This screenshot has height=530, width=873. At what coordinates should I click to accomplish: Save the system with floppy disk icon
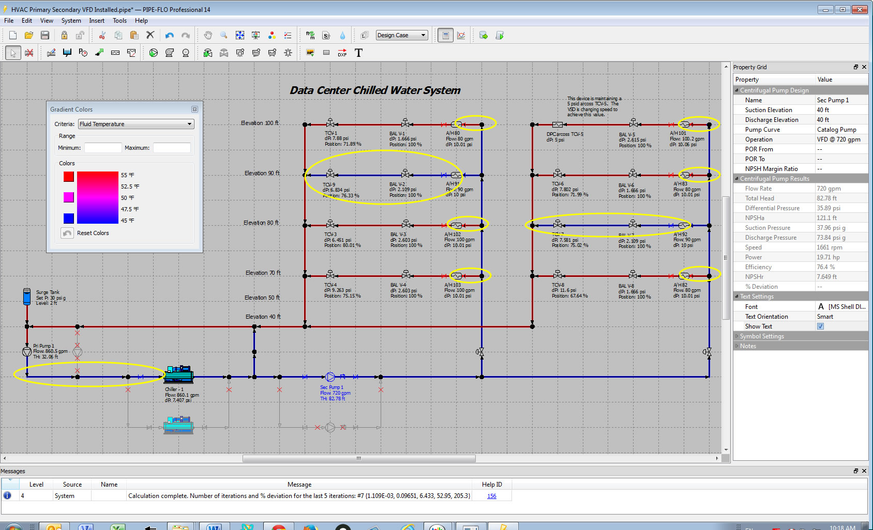(x=45, y=35)
